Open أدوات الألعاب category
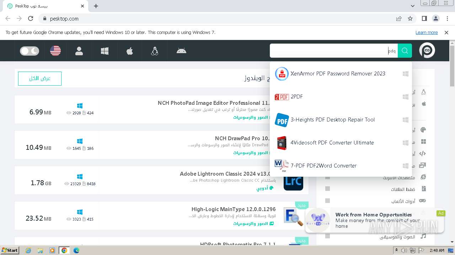The height and width of the screenshot is (255, 455). [403, 201]
